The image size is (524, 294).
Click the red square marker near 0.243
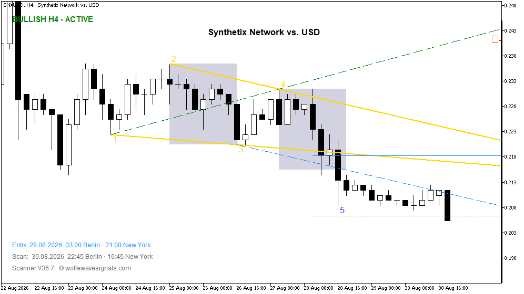point(495,40)
